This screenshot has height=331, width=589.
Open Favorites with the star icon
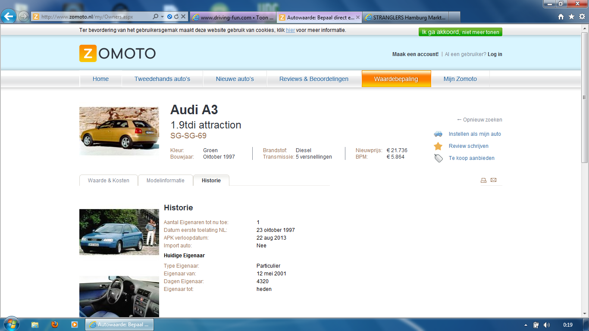571,17
